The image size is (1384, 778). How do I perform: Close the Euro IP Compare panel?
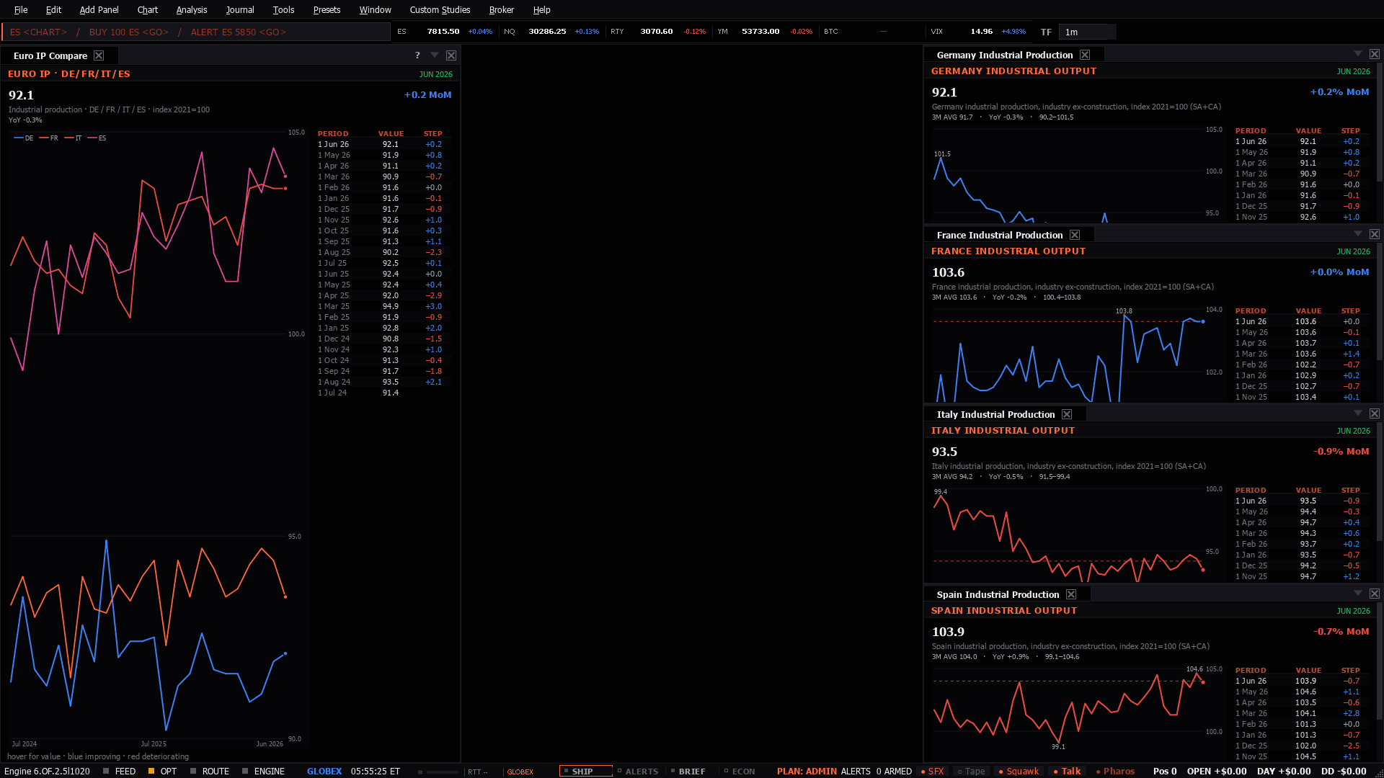[x=451, y=55]
